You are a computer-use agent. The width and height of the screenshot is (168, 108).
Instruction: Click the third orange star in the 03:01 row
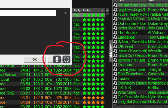click(93, 98)
